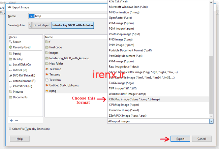Image resolution: width=219 pixels, height=149 pixels.
Task: Select PNM image (*.pnm) format
Action: coord(159,45)
